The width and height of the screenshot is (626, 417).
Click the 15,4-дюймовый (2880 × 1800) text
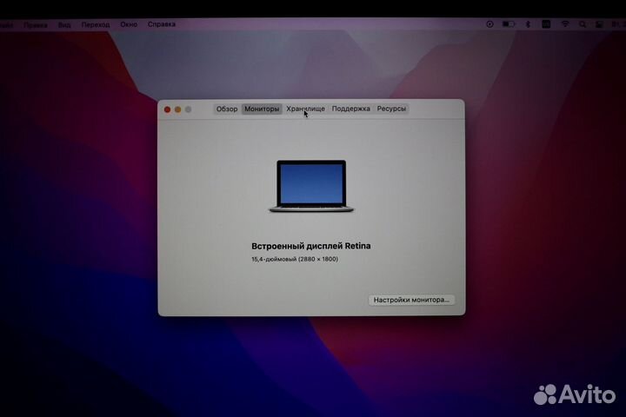tap(295, 259)
